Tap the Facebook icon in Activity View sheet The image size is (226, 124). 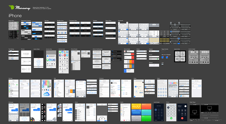click(54, 60)
